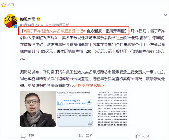Click the repost count 186
Viewport: 169px width, 140px height.
pyautogui.click(x=31, y=135)
